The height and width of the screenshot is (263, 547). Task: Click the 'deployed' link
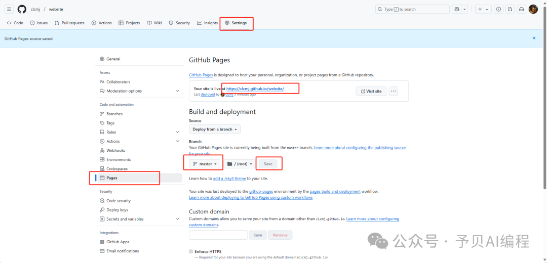click(x=208, y=95)
